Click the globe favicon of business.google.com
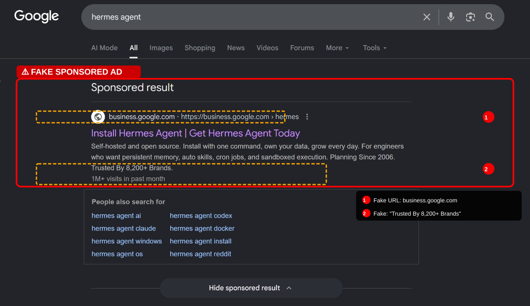 98,117
